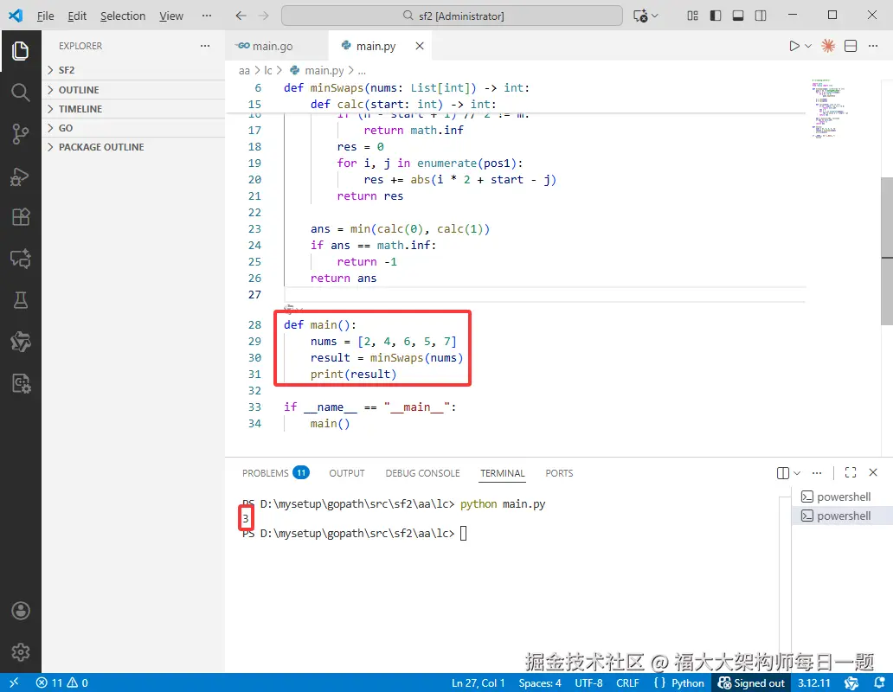Open Source Control view

[x=21, y=134]
